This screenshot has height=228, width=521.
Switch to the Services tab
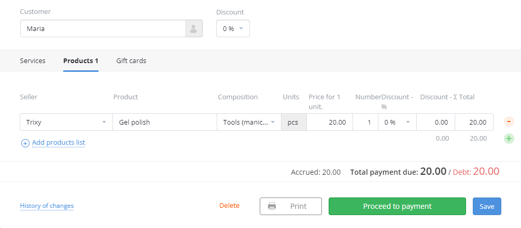pyautogui.click(x=33, y=60)
